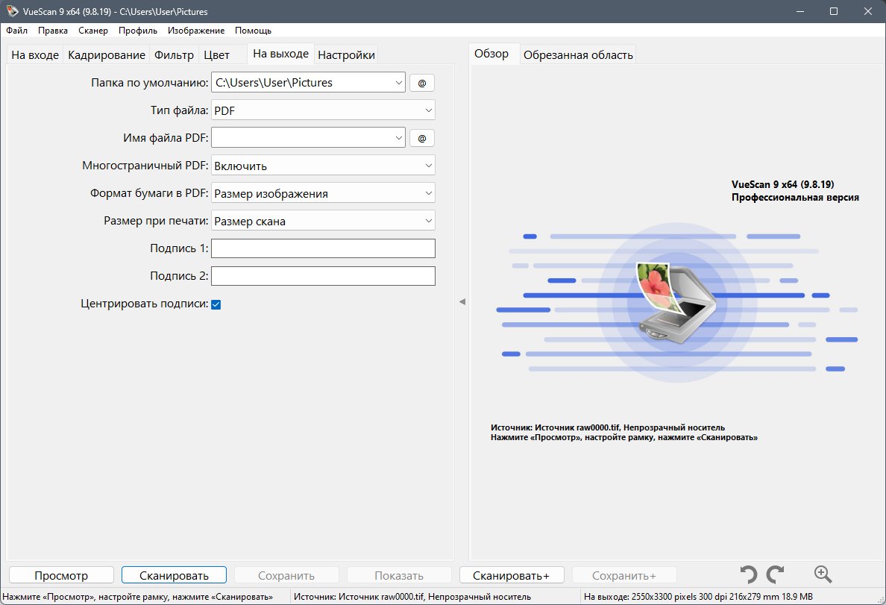Screen dimensions: 886x605
Task: Click the Сканировать+ button
Action: (512, 576)
